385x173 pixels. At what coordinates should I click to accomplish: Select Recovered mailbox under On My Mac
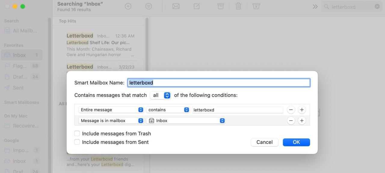(21, 126)
